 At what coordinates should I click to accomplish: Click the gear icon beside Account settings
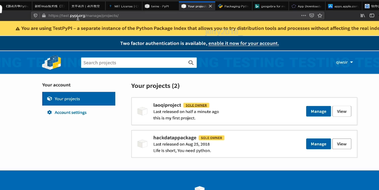click(49, 112)
